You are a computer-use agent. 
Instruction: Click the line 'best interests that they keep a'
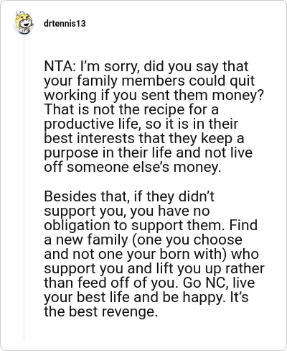144,138
